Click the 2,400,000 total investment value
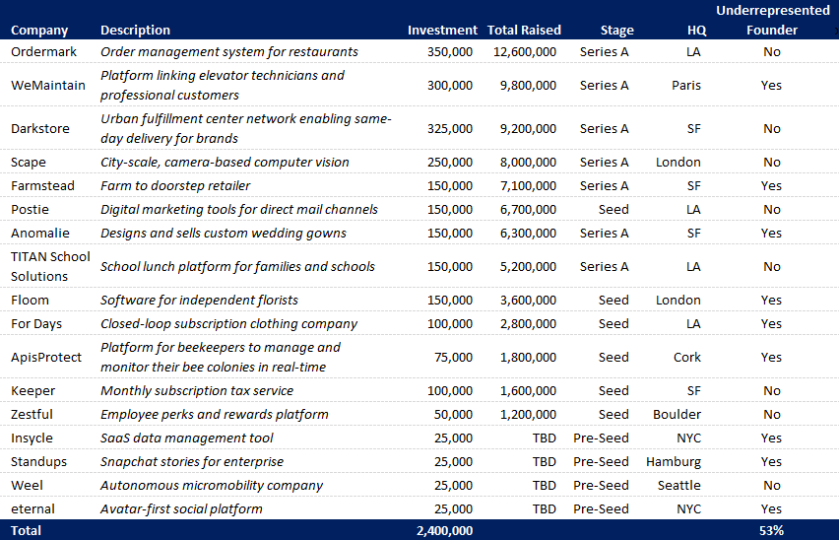Image resolution: width=839 pixels, height=540 pixels. (445, 530)
